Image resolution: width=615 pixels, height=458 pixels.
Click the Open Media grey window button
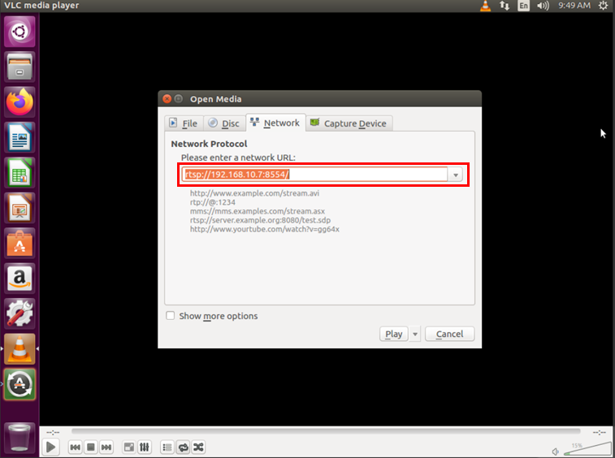(179, 99)
